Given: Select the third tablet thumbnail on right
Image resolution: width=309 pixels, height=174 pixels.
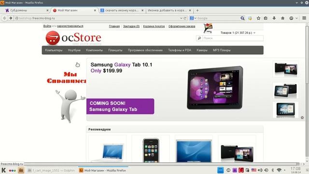Looking at the screenshot, I should tap(285, 110).
